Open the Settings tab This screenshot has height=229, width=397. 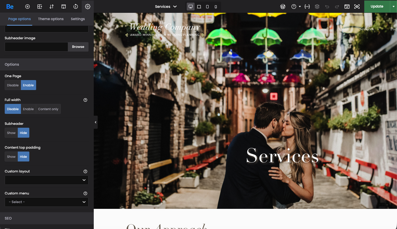coord(78,19)
